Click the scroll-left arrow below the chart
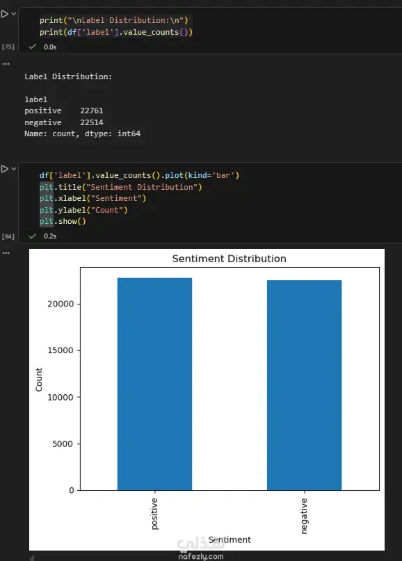The image size is (402, 561). click(32, 558)
